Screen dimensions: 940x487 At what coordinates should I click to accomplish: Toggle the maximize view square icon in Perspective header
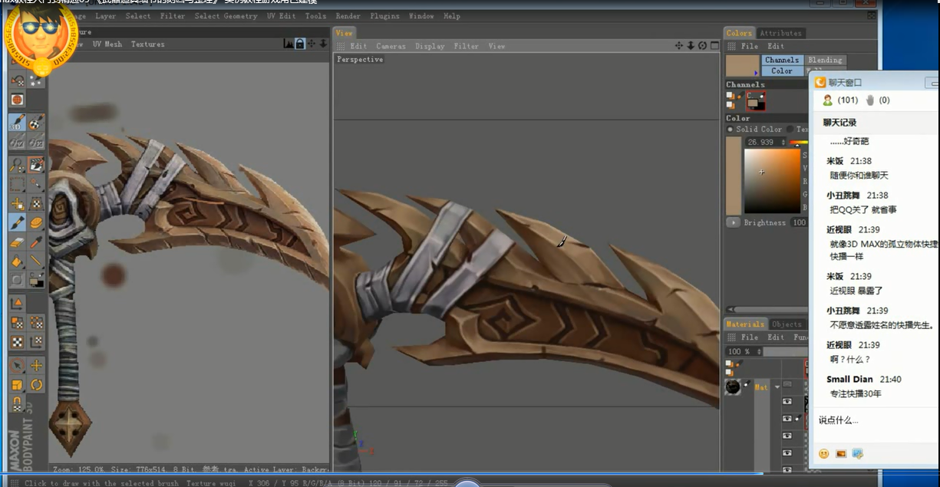coord(713,46)
